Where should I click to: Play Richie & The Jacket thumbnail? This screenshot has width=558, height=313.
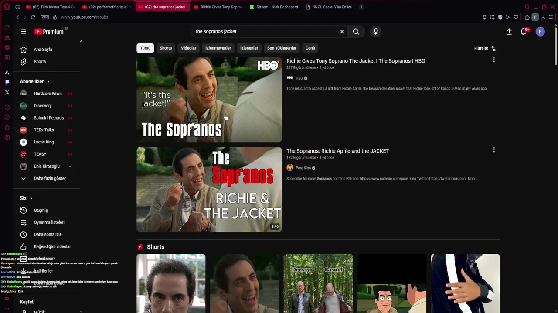[x=209, y=190]
